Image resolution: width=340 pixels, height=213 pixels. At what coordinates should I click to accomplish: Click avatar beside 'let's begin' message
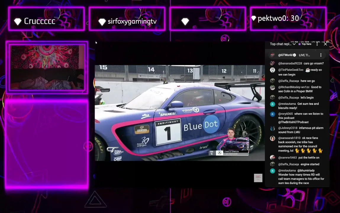273,98
